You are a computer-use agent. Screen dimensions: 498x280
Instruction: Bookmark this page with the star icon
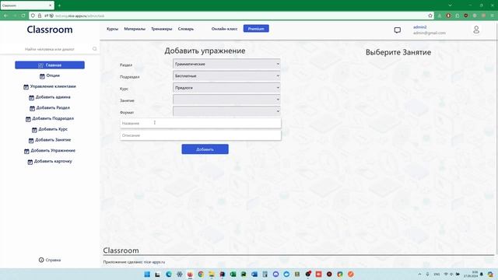click(430, 16)
